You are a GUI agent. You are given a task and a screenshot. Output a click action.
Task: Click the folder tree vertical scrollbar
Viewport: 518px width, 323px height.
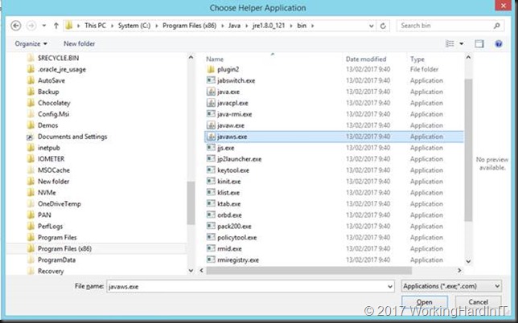(x=191, y=202)
